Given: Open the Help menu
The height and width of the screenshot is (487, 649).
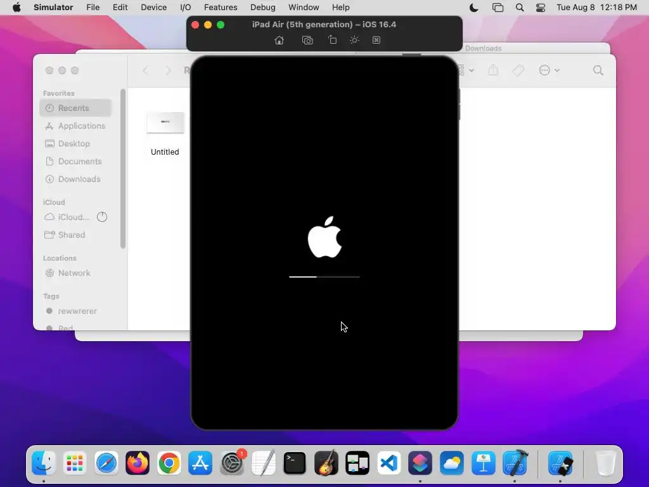Looking at the screenshot, I should click(x=340, y=8).
